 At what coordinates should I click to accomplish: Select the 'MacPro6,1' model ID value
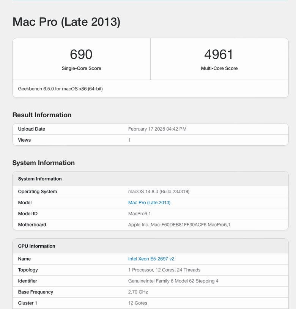(139, 214)
